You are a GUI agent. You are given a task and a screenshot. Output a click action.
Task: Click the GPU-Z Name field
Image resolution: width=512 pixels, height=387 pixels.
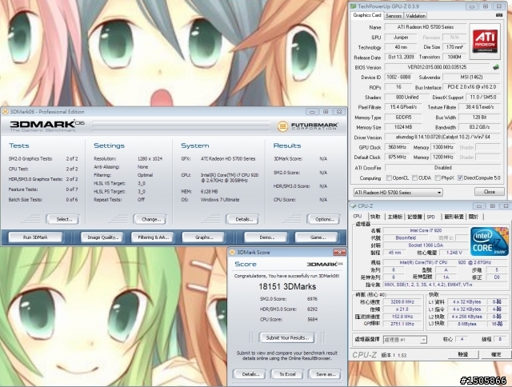426,27
